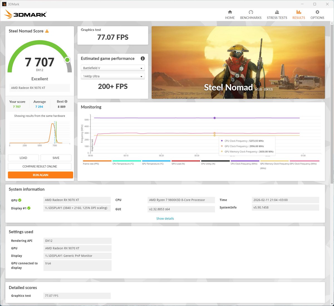The height and width of the screenshot is (306, 334).
Task: Click the Display #1 green check icon
Action: (29, 208)
